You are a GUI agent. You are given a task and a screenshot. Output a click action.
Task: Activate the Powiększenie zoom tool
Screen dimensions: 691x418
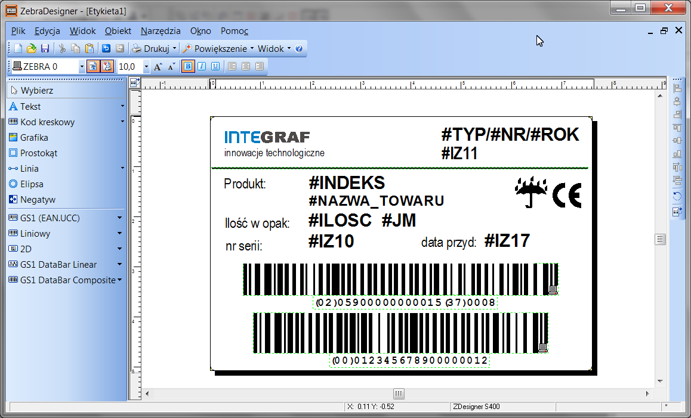215,48
